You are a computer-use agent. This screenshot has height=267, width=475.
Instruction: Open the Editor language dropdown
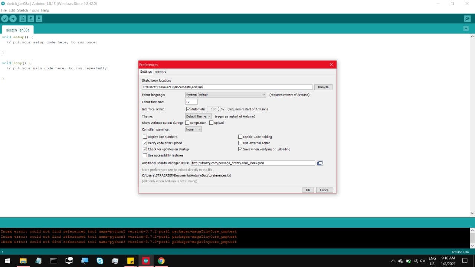pyautogui.click(x=226, y=95)
